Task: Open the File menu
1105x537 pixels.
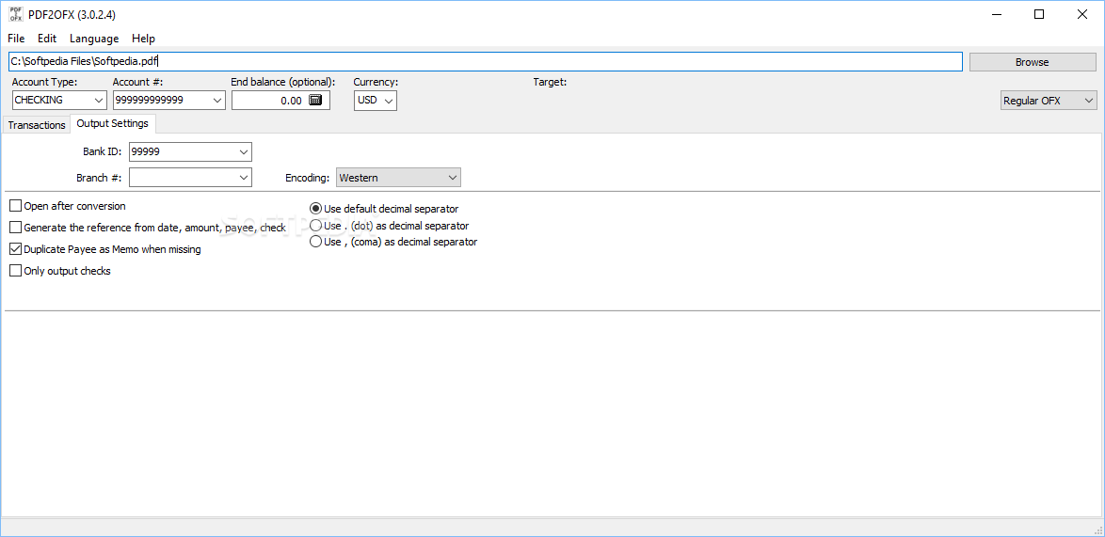Action: click(x=16, y=38)
